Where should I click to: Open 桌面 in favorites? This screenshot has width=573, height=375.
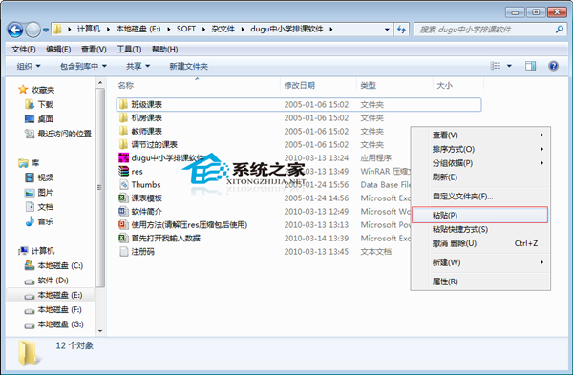[x=39, y=119]
